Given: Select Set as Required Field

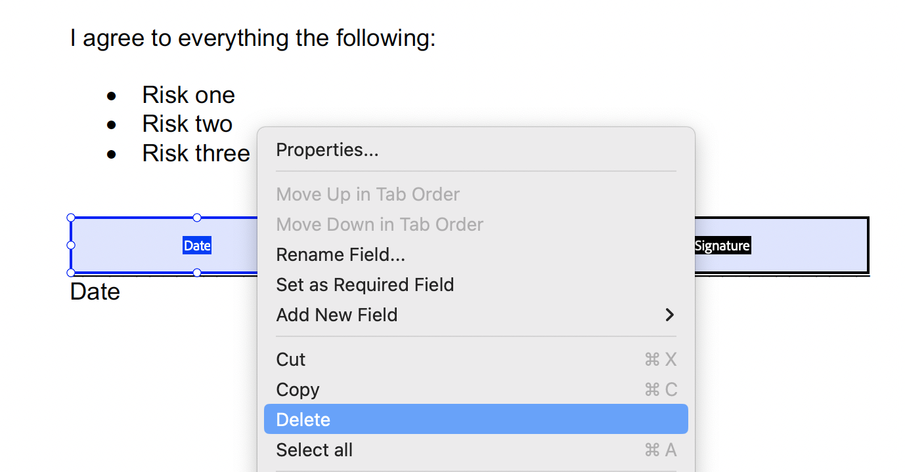Looking at the screenshot, I should click(364, 285).
